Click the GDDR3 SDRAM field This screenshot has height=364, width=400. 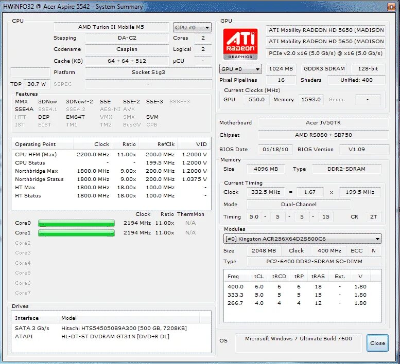coord(324,69)
